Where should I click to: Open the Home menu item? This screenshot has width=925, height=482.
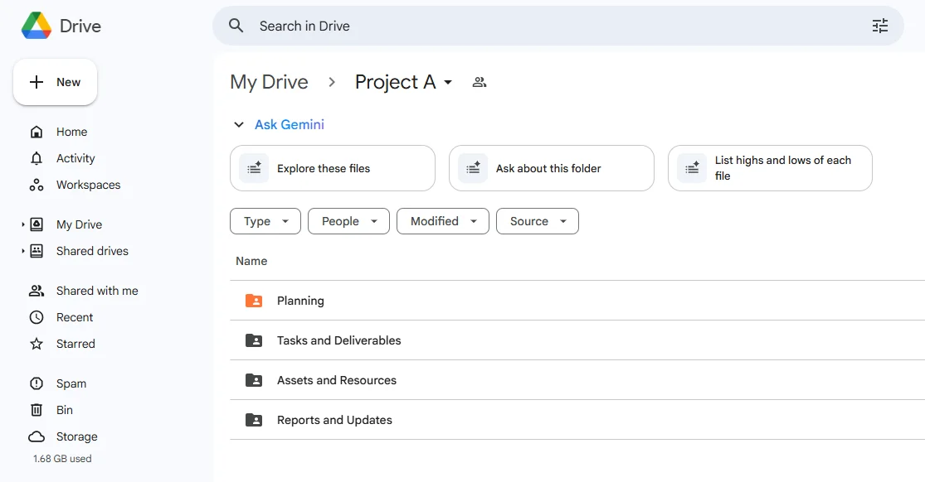click(71, 132)
